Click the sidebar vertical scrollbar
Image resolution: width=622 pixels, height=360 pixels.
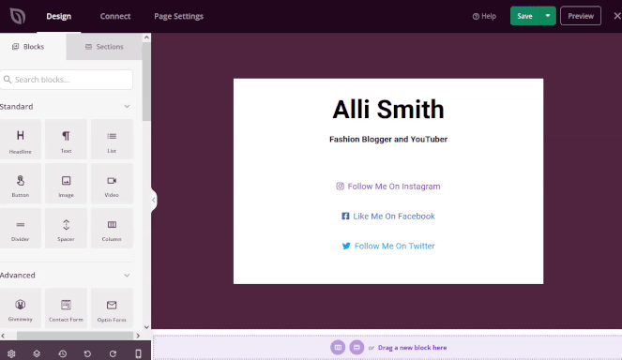(x=146, y=82)
